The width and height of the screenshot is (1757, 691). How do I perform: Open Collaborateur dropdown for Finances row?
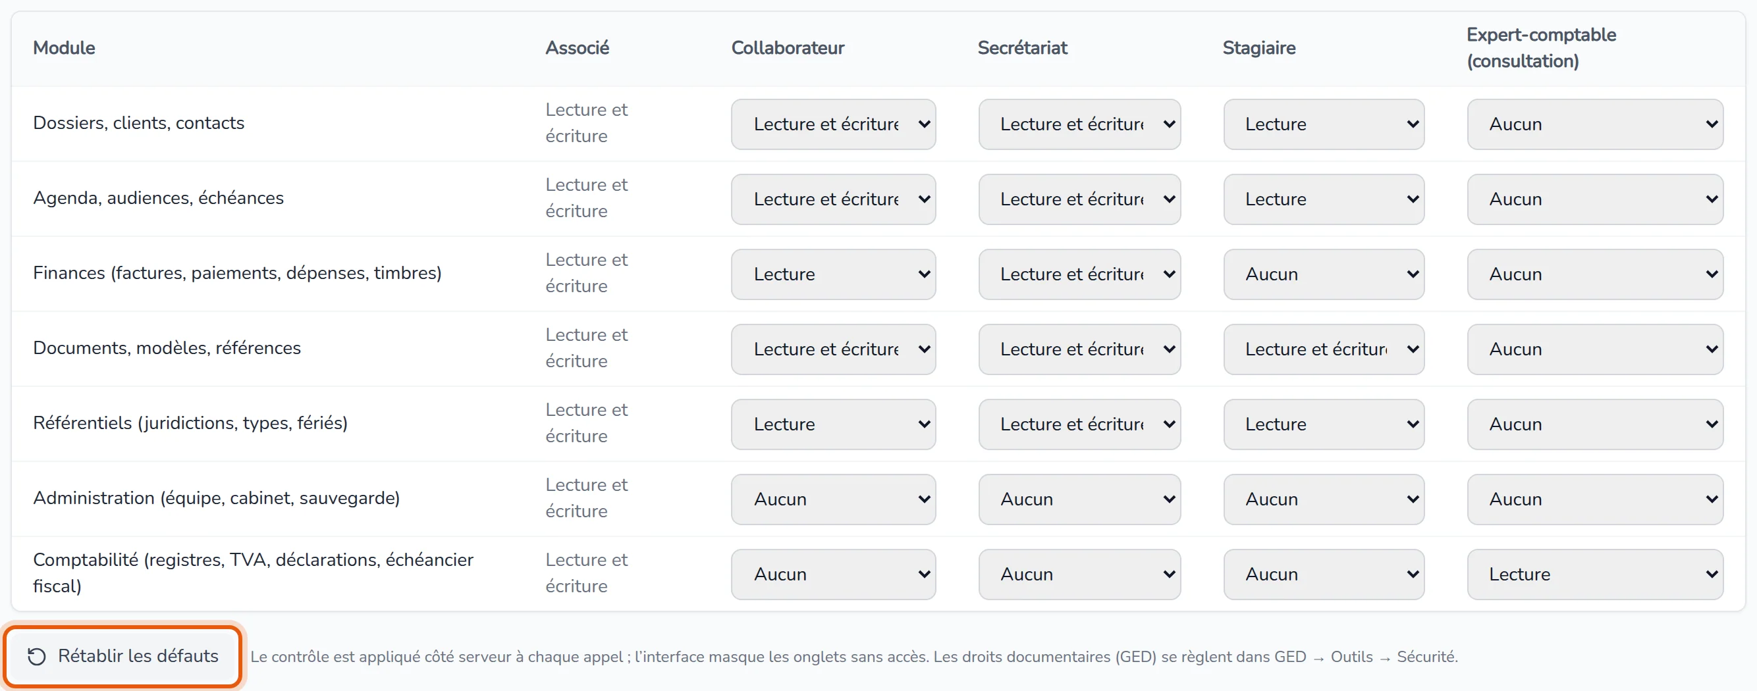click(833, 274)
